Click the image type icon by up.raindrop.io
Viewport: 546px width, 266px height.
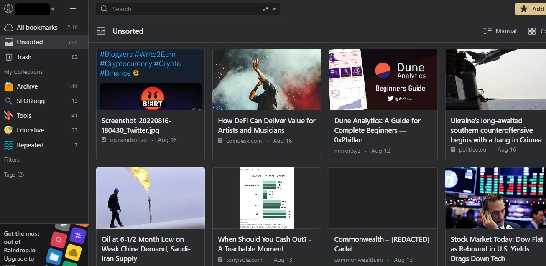(x=104, y=140)
